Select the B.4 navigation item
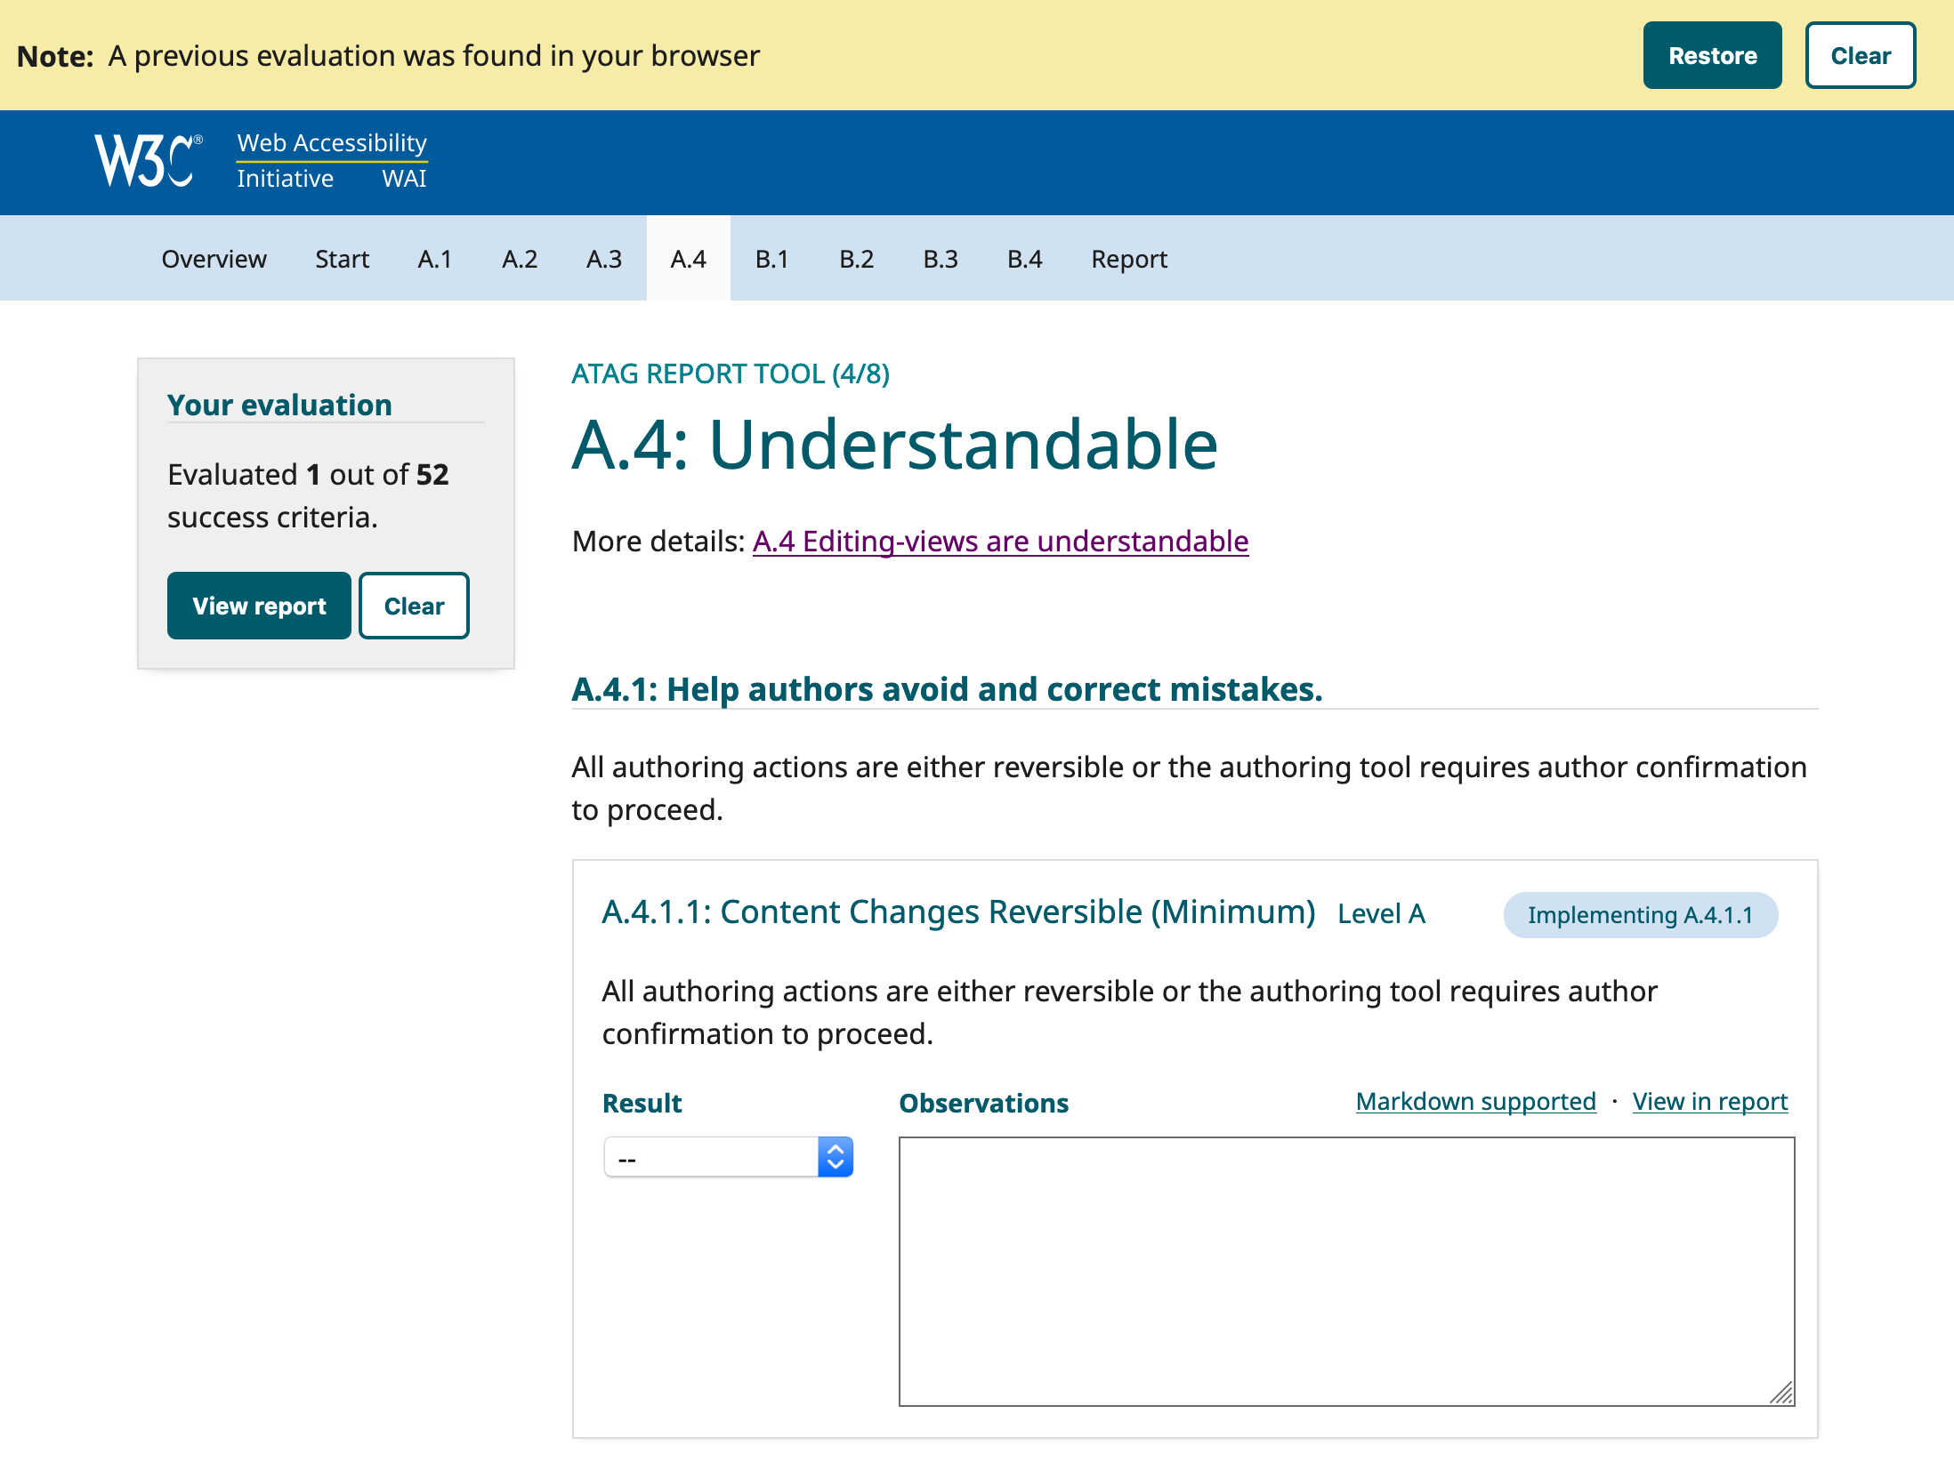Viewport: 1954px width, 1462px height. pos(1024,259)
